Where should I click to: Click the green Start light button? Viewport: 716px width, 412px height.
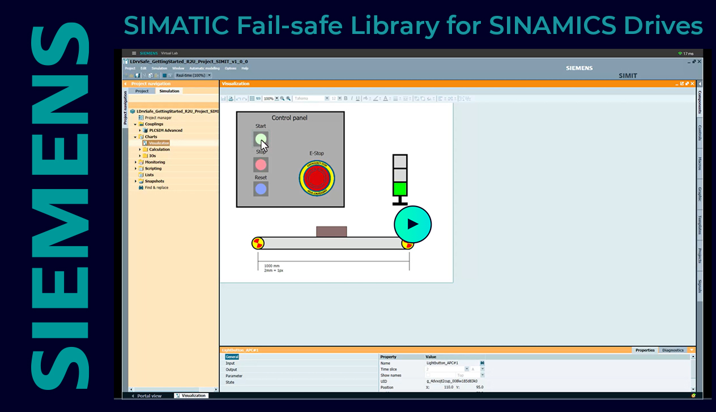[x=261, y=139]
